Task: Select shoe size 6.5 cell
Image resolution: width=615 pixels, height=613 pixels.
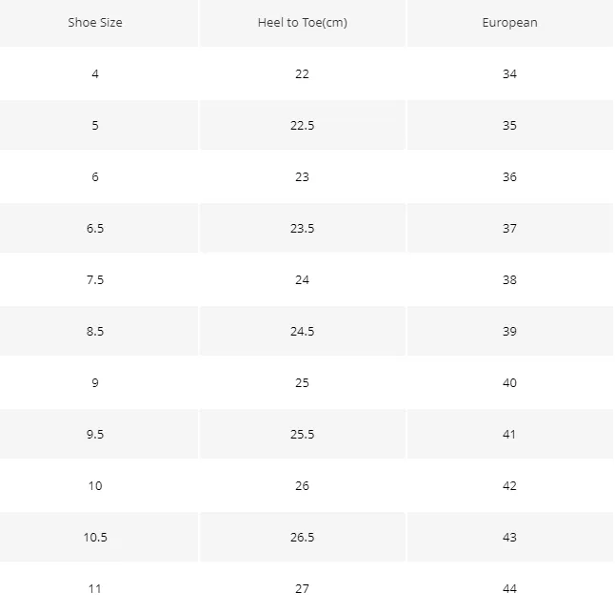Action: 95,228
